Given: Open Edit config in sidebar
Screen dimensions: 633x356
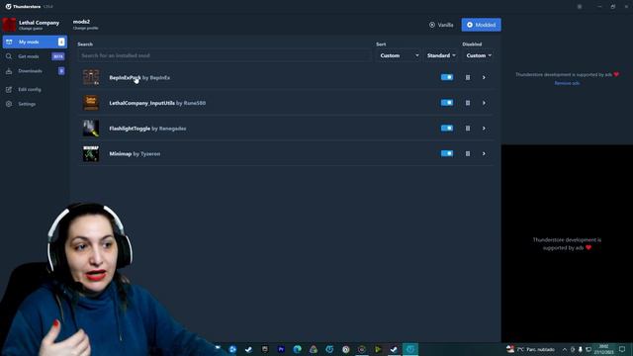Looking at the screenshot, I should (35, 89).
